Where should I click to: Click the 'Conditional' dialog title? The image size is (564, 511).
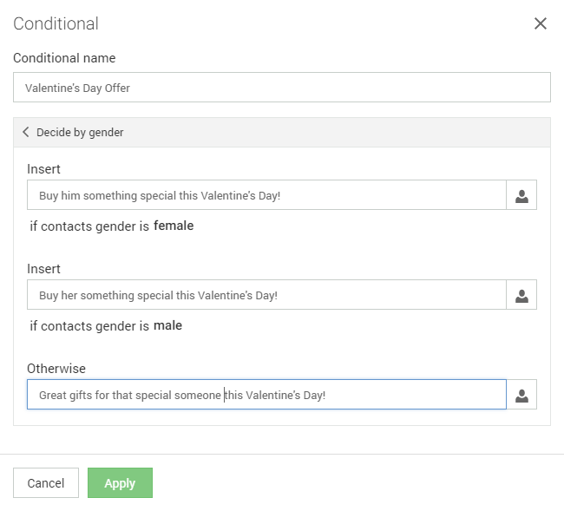pos(56,23)
